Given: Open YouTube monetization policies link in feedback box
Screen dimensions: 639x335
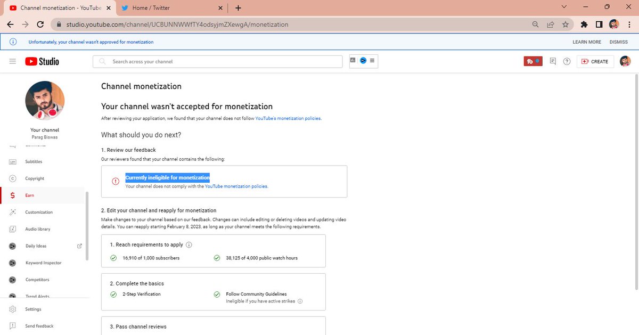Looking at the screenshot, I should 236,186.
